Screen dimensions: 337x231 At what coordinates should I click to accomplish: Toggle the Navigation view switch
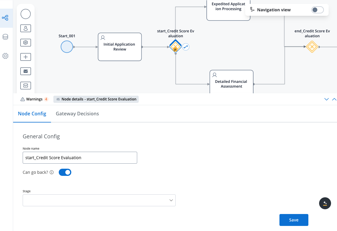pos(317,10)
